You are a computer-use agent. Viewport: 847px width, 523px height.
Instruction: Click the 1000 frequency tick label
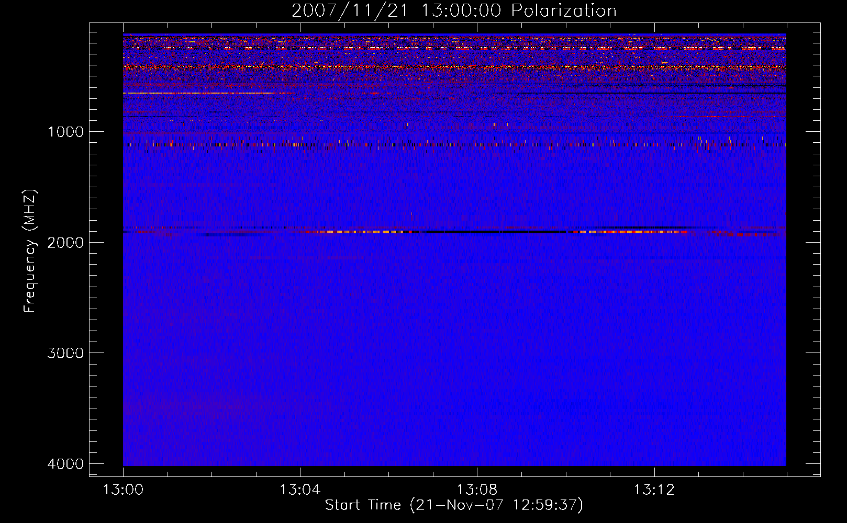point(65,131)
